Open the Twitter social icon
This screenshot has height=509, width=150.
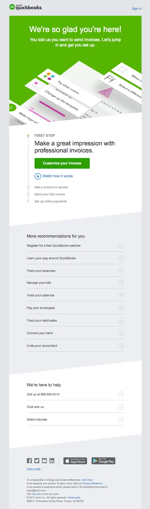click(x=37, y=461)
